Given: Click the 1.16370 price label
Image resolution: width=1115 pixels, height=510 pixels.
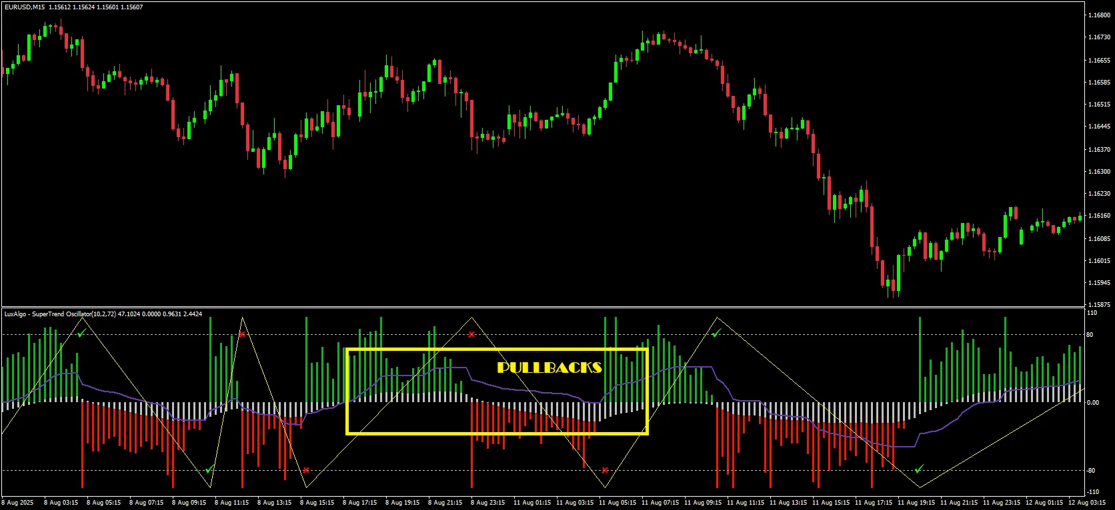Looking at the screenshot, I should [x=1099, y=150].
